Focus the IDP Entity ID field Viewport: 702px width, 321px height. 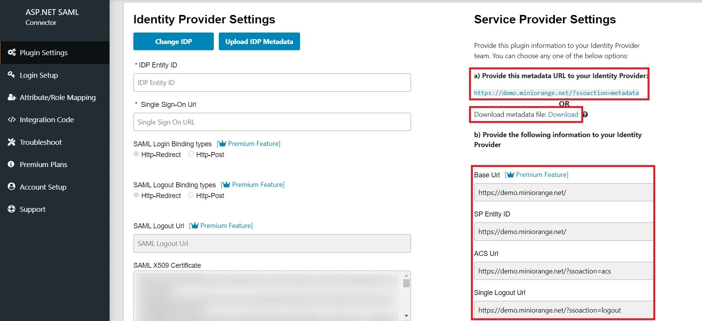pos(272,83)
